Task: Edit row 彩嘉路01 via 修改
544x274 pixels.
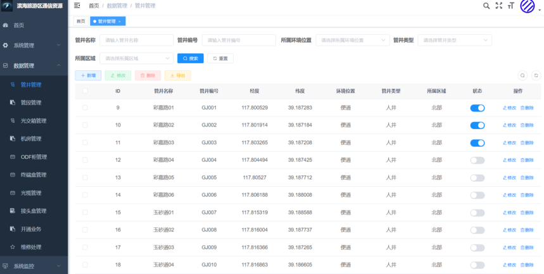Action: [x=509, y=108]
